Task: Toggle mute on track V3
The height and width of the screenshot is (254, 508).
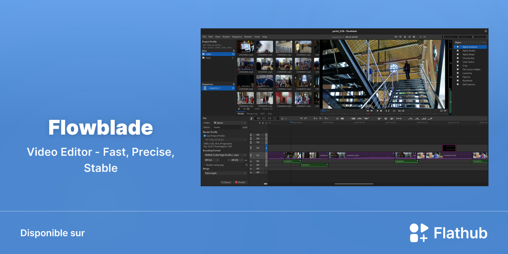Action: [x=251, y=143]
